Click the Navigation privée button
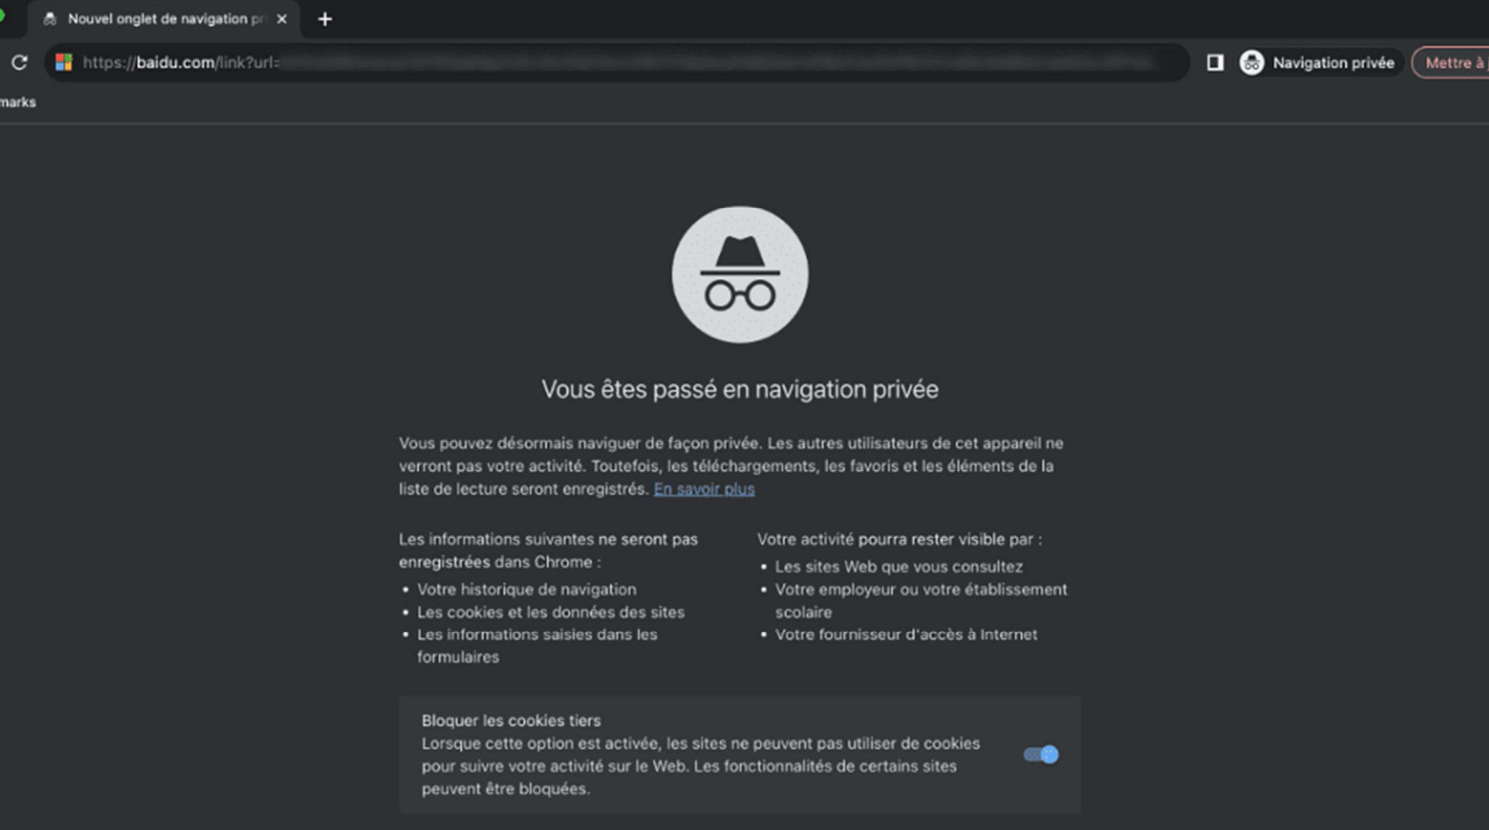The height and width of the screenshot is (830, 1489). [x=1320, y=62]
